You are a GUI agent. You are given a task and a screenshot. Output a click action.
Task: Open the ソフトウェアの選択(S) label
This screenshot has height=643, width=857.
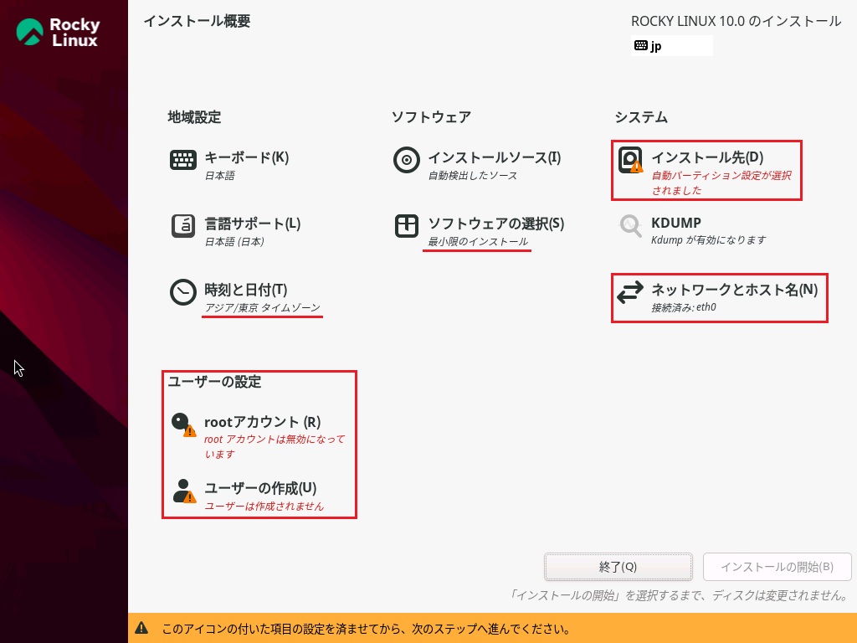(496, 224)
